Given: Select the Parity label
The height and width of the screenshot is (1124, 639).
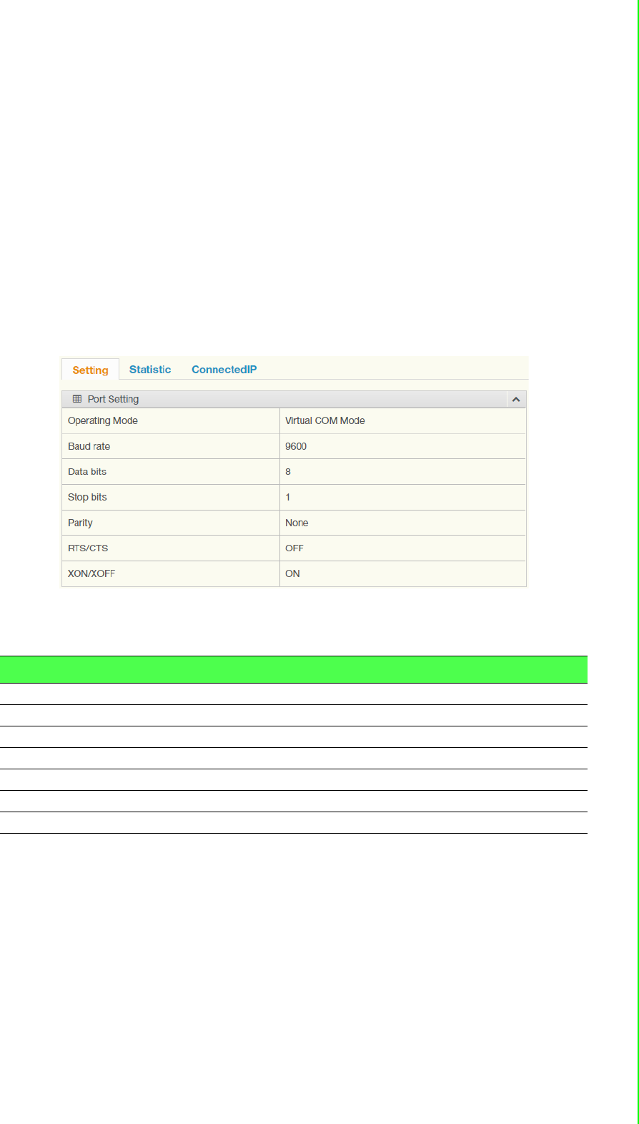Looking at the screenshot, I should point(80,523).
